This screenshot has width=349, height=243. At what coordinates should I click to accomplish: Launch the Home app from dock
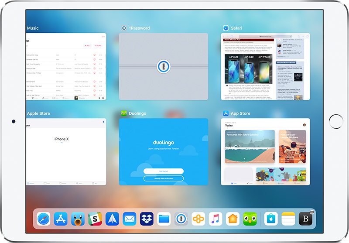click(x=233, y=219)
